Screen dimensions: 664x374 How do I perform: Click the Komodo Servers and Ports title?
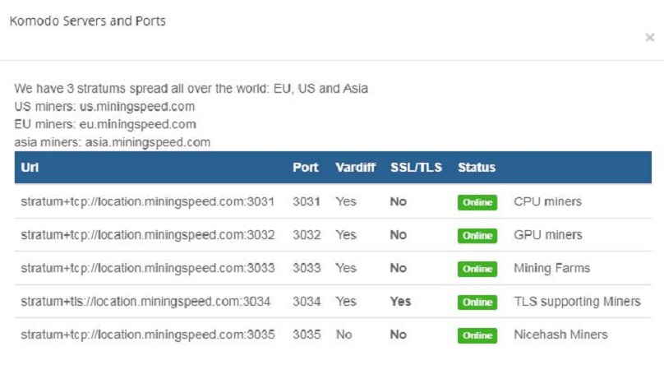coord(88,21)
